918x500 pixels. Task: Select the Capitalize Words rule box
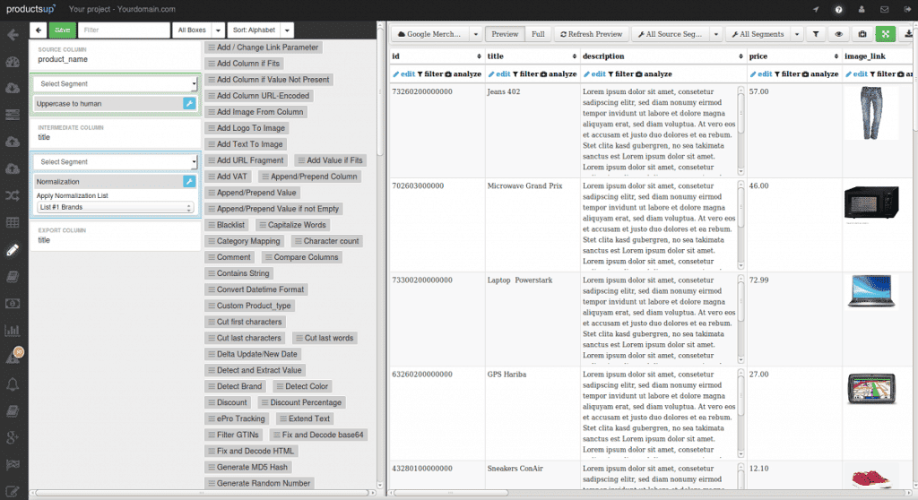coord(293,225)
